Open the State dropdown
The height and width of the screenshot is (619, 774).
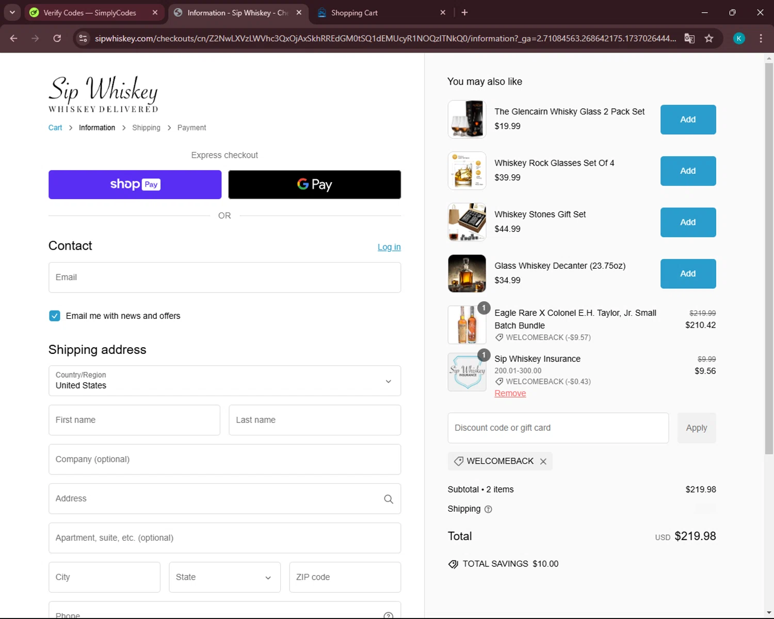(224, 577)
